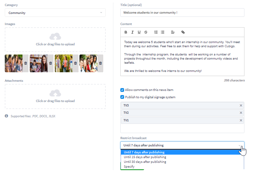Screen dimensions: 272x173
Task: Remove TV3 from signage list
Action: (x=241, y=106)
